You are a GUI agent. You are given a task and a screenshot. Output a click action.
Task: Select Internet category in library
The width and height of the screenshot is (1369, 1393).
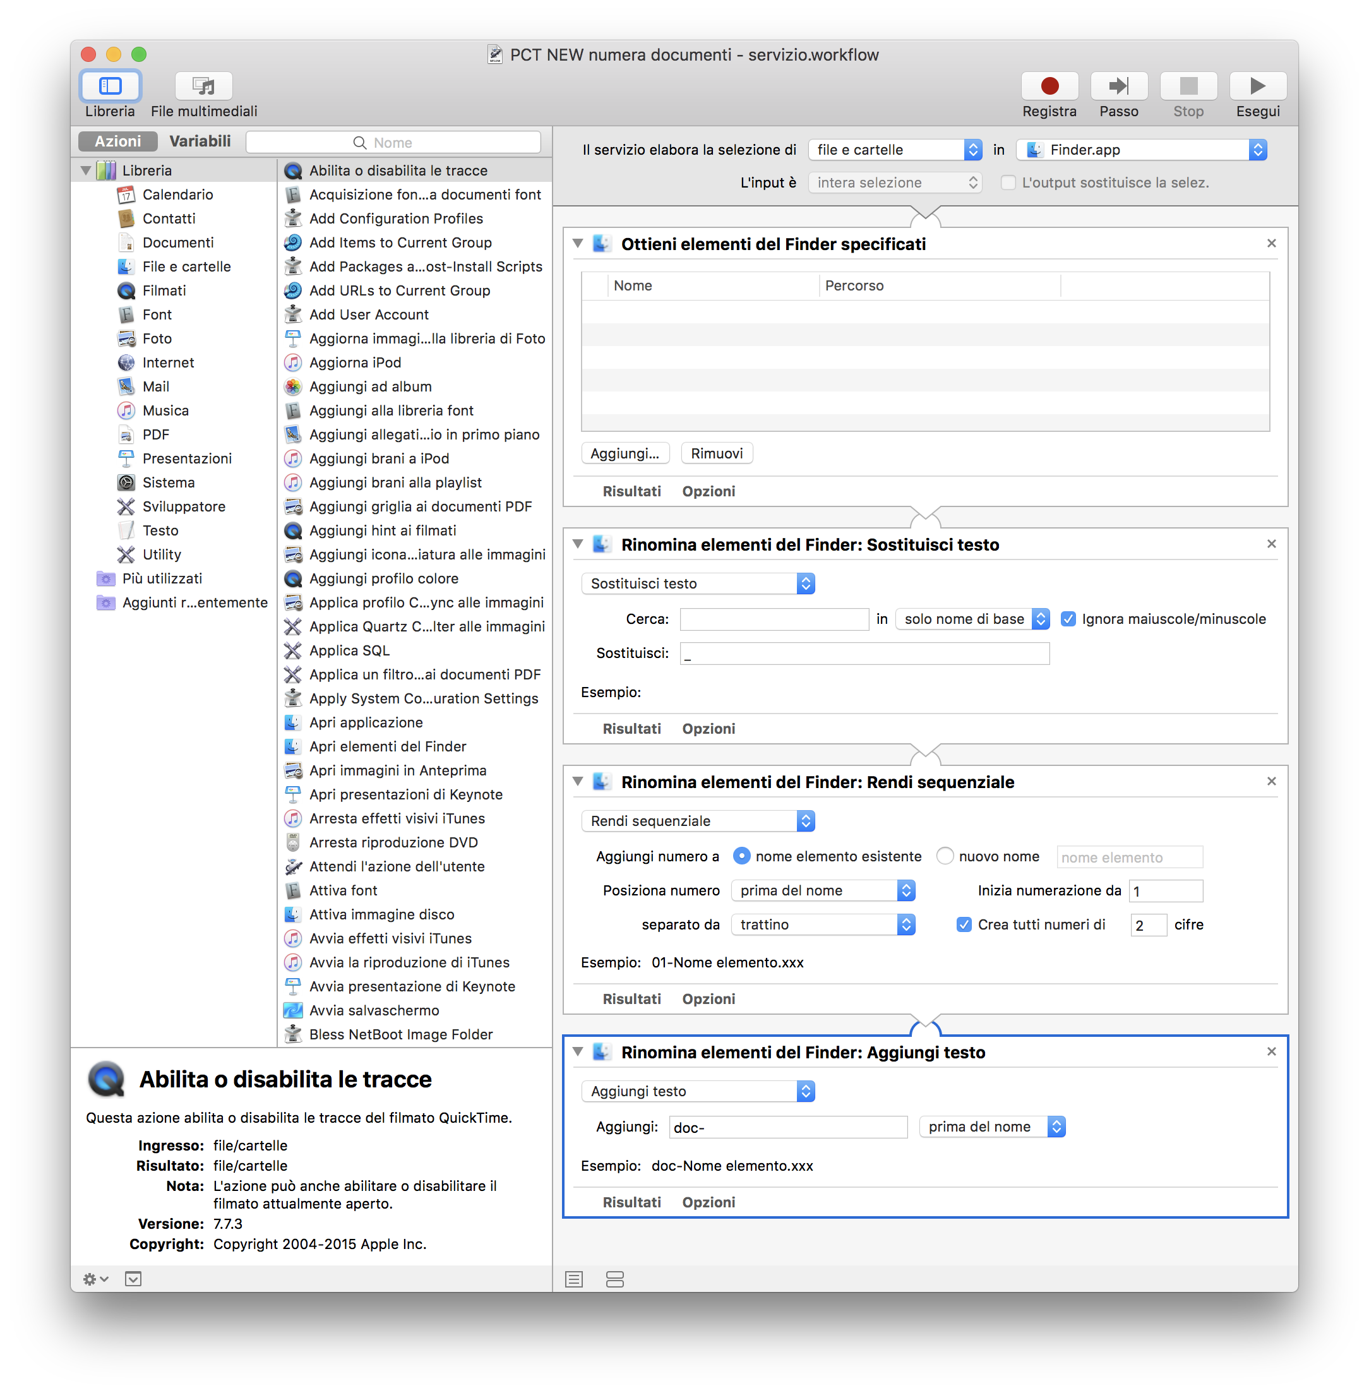point(168,362)
